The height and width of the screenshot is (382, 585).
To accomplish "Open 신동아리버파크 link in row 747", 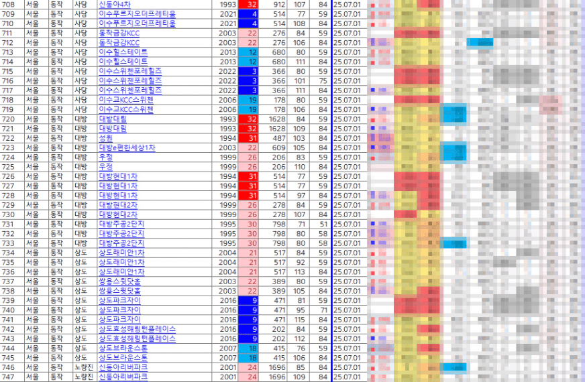I will tap(123, 377).
